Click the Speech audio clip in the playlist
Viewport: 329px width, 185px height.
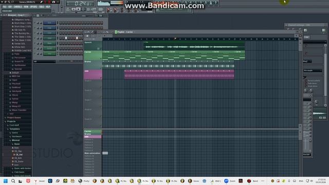point(194,46)
